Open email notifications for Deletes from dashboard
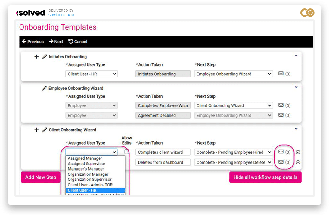The image size is (329, 216). tap(281, 162)
